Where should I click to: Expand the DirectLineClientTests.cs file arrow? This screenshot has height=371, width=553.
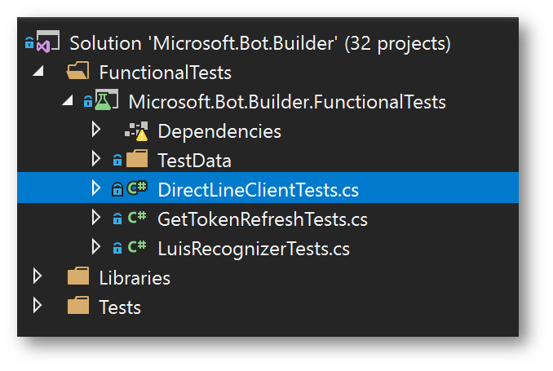[96, 189]
